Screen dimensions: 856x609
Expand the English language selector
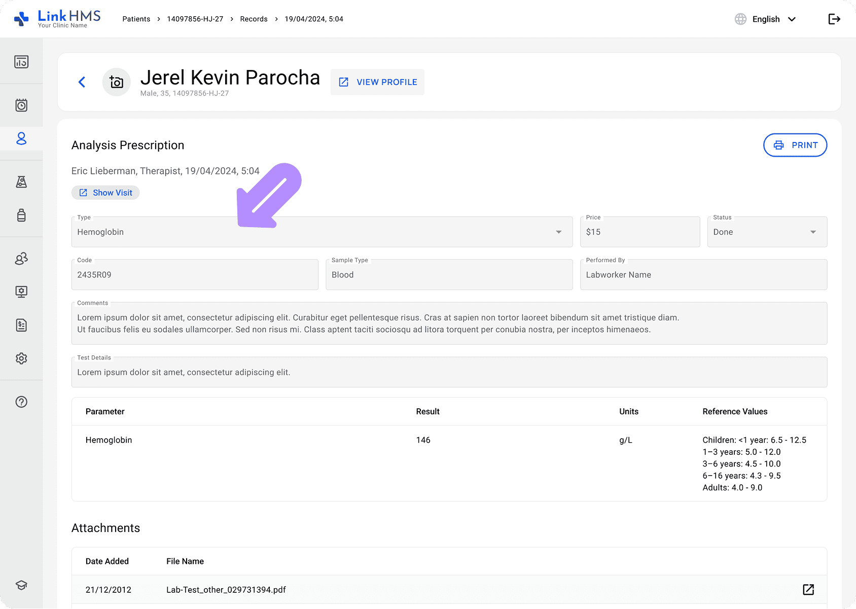point(766,19)
